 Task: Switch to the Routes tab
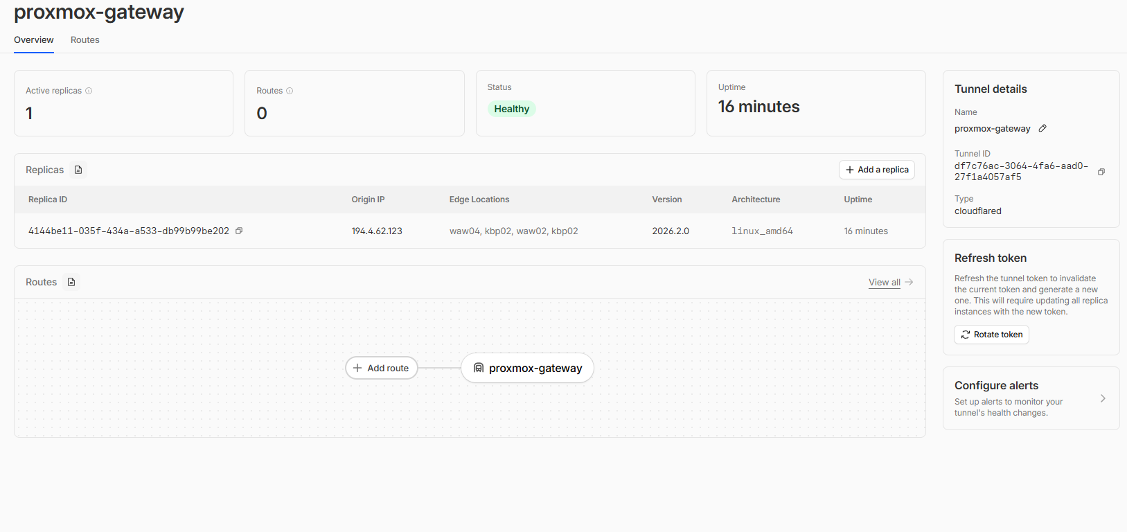(x=85, y=40)
